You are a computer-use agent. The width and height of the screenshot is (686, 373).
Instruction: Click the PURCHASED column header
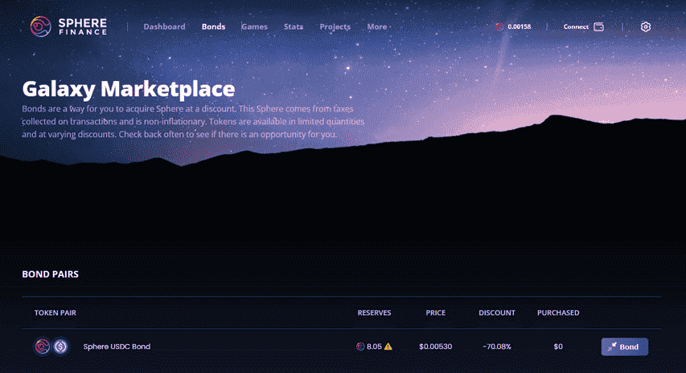click(558, 313)
